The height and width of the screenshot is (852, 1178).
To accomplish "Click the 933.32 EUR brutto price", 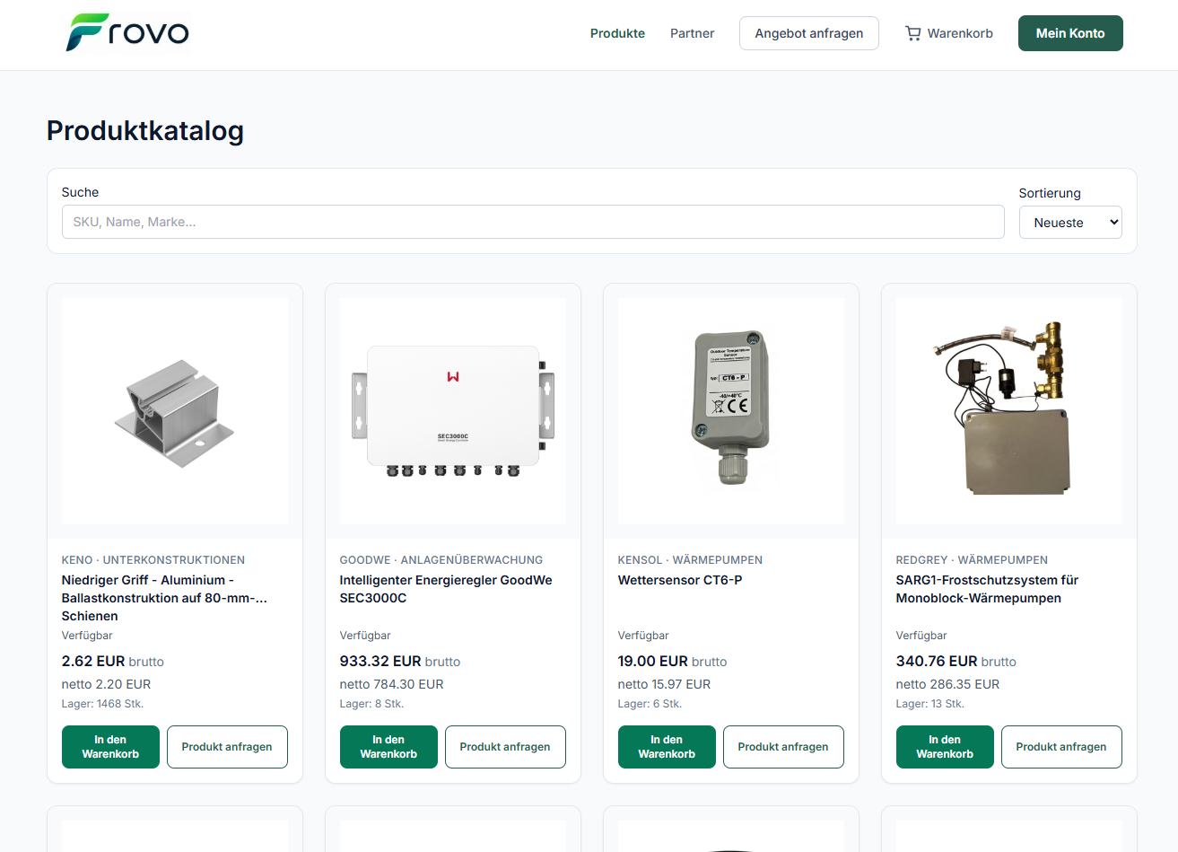I will (400, 661).
